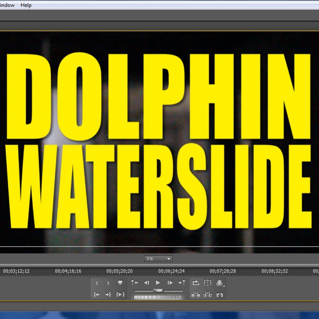Screen dimensions: 319x319
Task: Click the Lift button
Action: click(196, 295)
